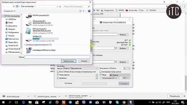This screenshot has width=187, height=105.
Task: Click VHD >>> button
Action: [126, 78]
